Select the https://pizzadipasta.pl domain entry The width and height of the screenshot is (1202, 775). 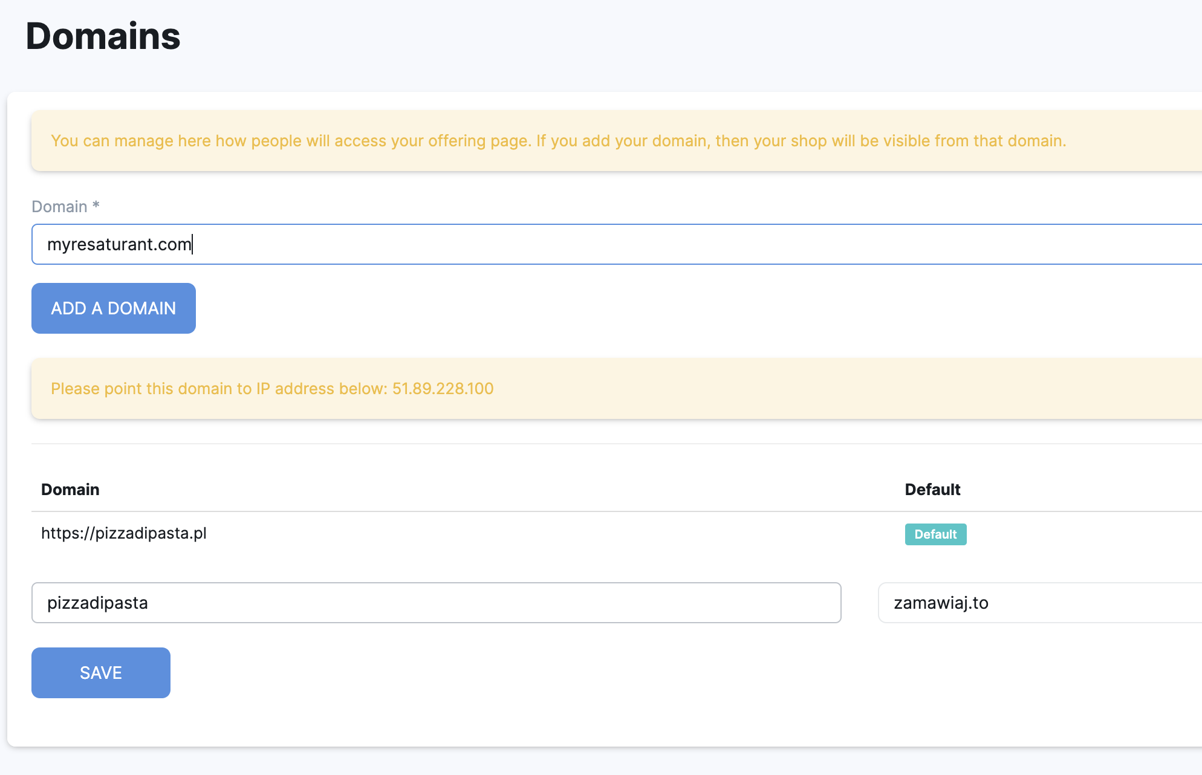[x=124, y=533]
